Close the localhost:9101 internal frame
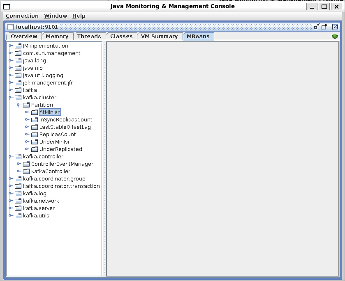 (335, 27)
